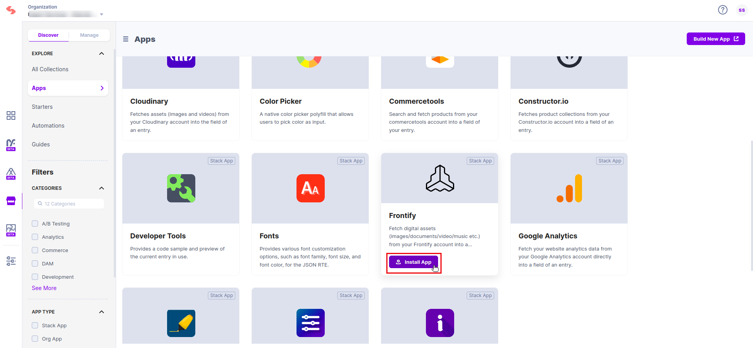Click the blue sliders app icon
The height and width of the screenshot is (348, 753).
311,323
